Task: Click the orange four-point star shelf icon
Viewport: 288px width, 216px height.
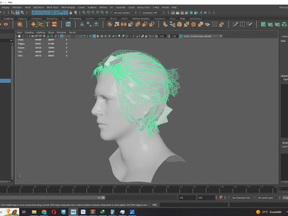Action: point(33,25)
